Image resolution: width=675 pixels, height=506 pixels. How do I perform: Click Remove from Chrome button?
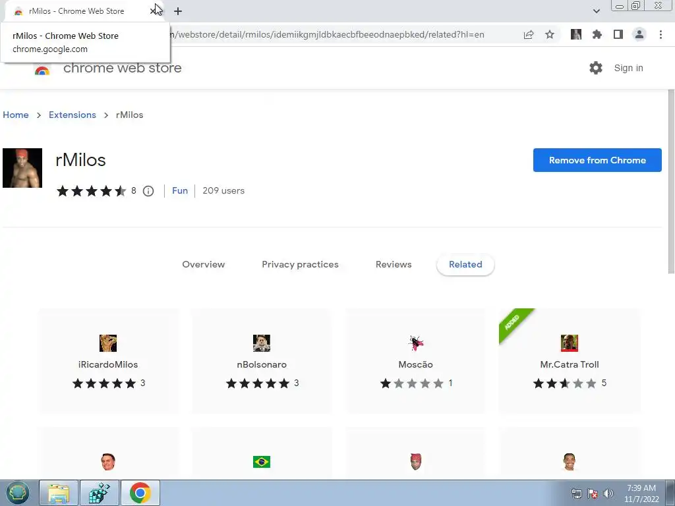tap(597, 160)
